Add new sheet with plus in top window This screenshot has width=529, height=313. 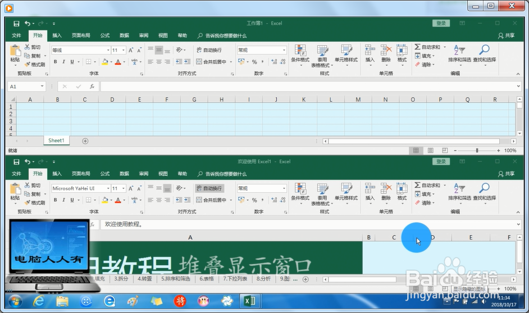click(85, 141)
